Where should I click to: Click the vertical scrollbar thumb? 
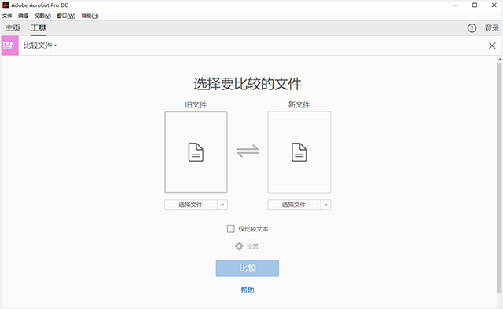click(x=500, y=177)
